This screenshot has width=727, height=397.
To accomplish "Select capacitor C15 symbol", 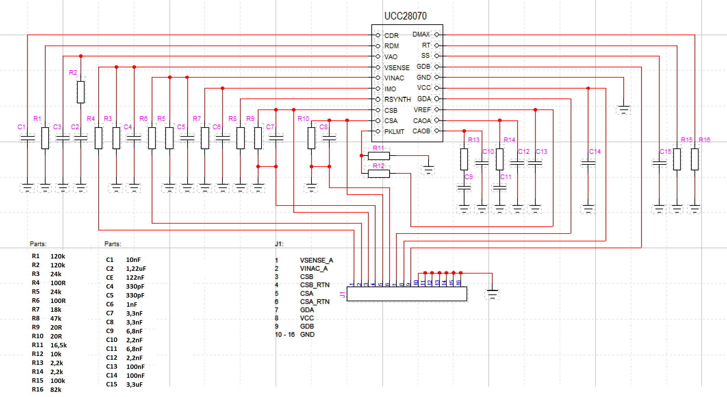I will 659,163.
